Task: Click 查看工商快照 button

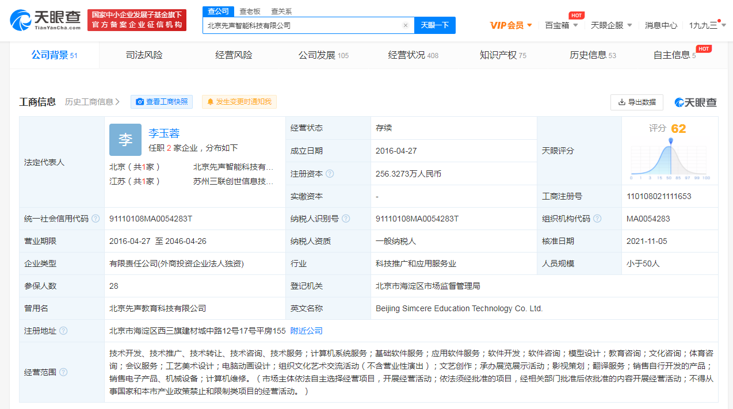Action: click(162, 102)
